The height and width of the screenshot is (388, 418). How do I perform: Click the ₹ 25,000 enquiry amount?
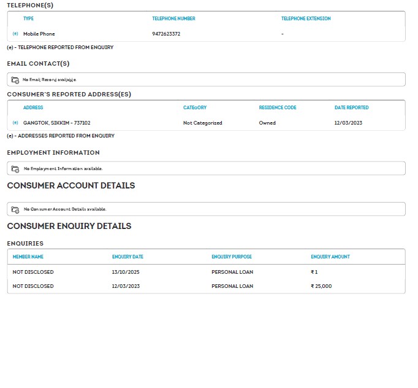tap(321, 286)
